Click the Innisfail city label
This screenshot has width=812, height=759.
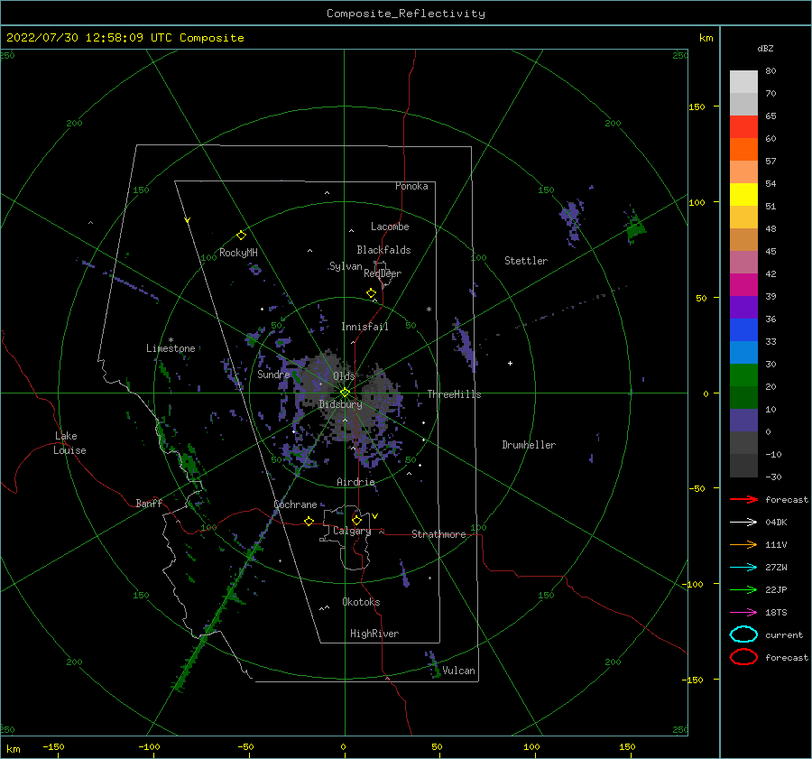coord(364,327)
